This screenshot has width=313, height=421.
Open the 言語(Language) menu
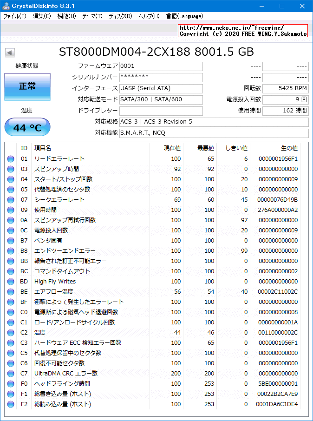pos(185,16)
